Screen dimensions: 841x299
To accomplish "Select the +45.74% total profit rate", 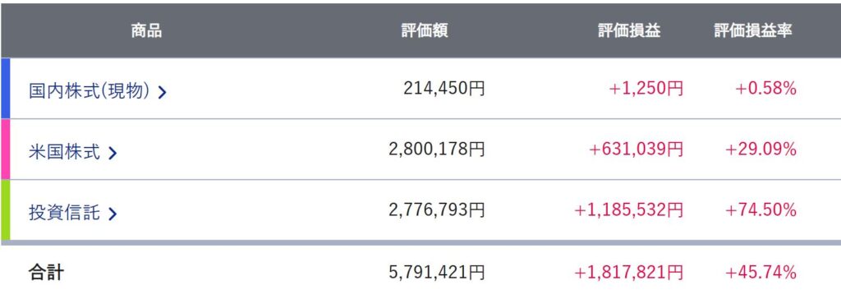I will (x=761, y=273).
